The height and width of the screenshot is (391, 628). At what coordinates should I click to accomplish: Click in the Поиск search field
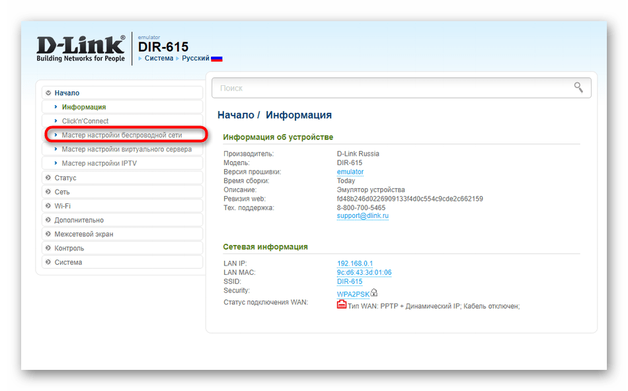[401, 88]
